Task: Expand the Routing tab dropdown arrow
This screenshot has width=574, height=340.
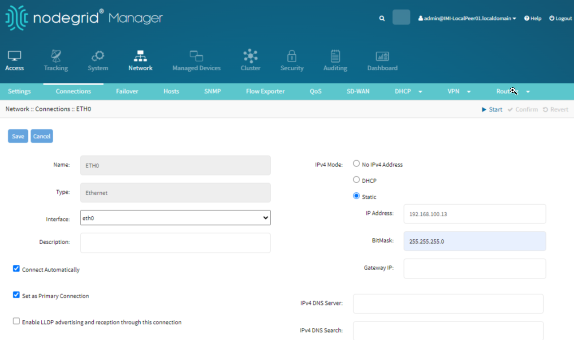Action: tap(528, 92)
